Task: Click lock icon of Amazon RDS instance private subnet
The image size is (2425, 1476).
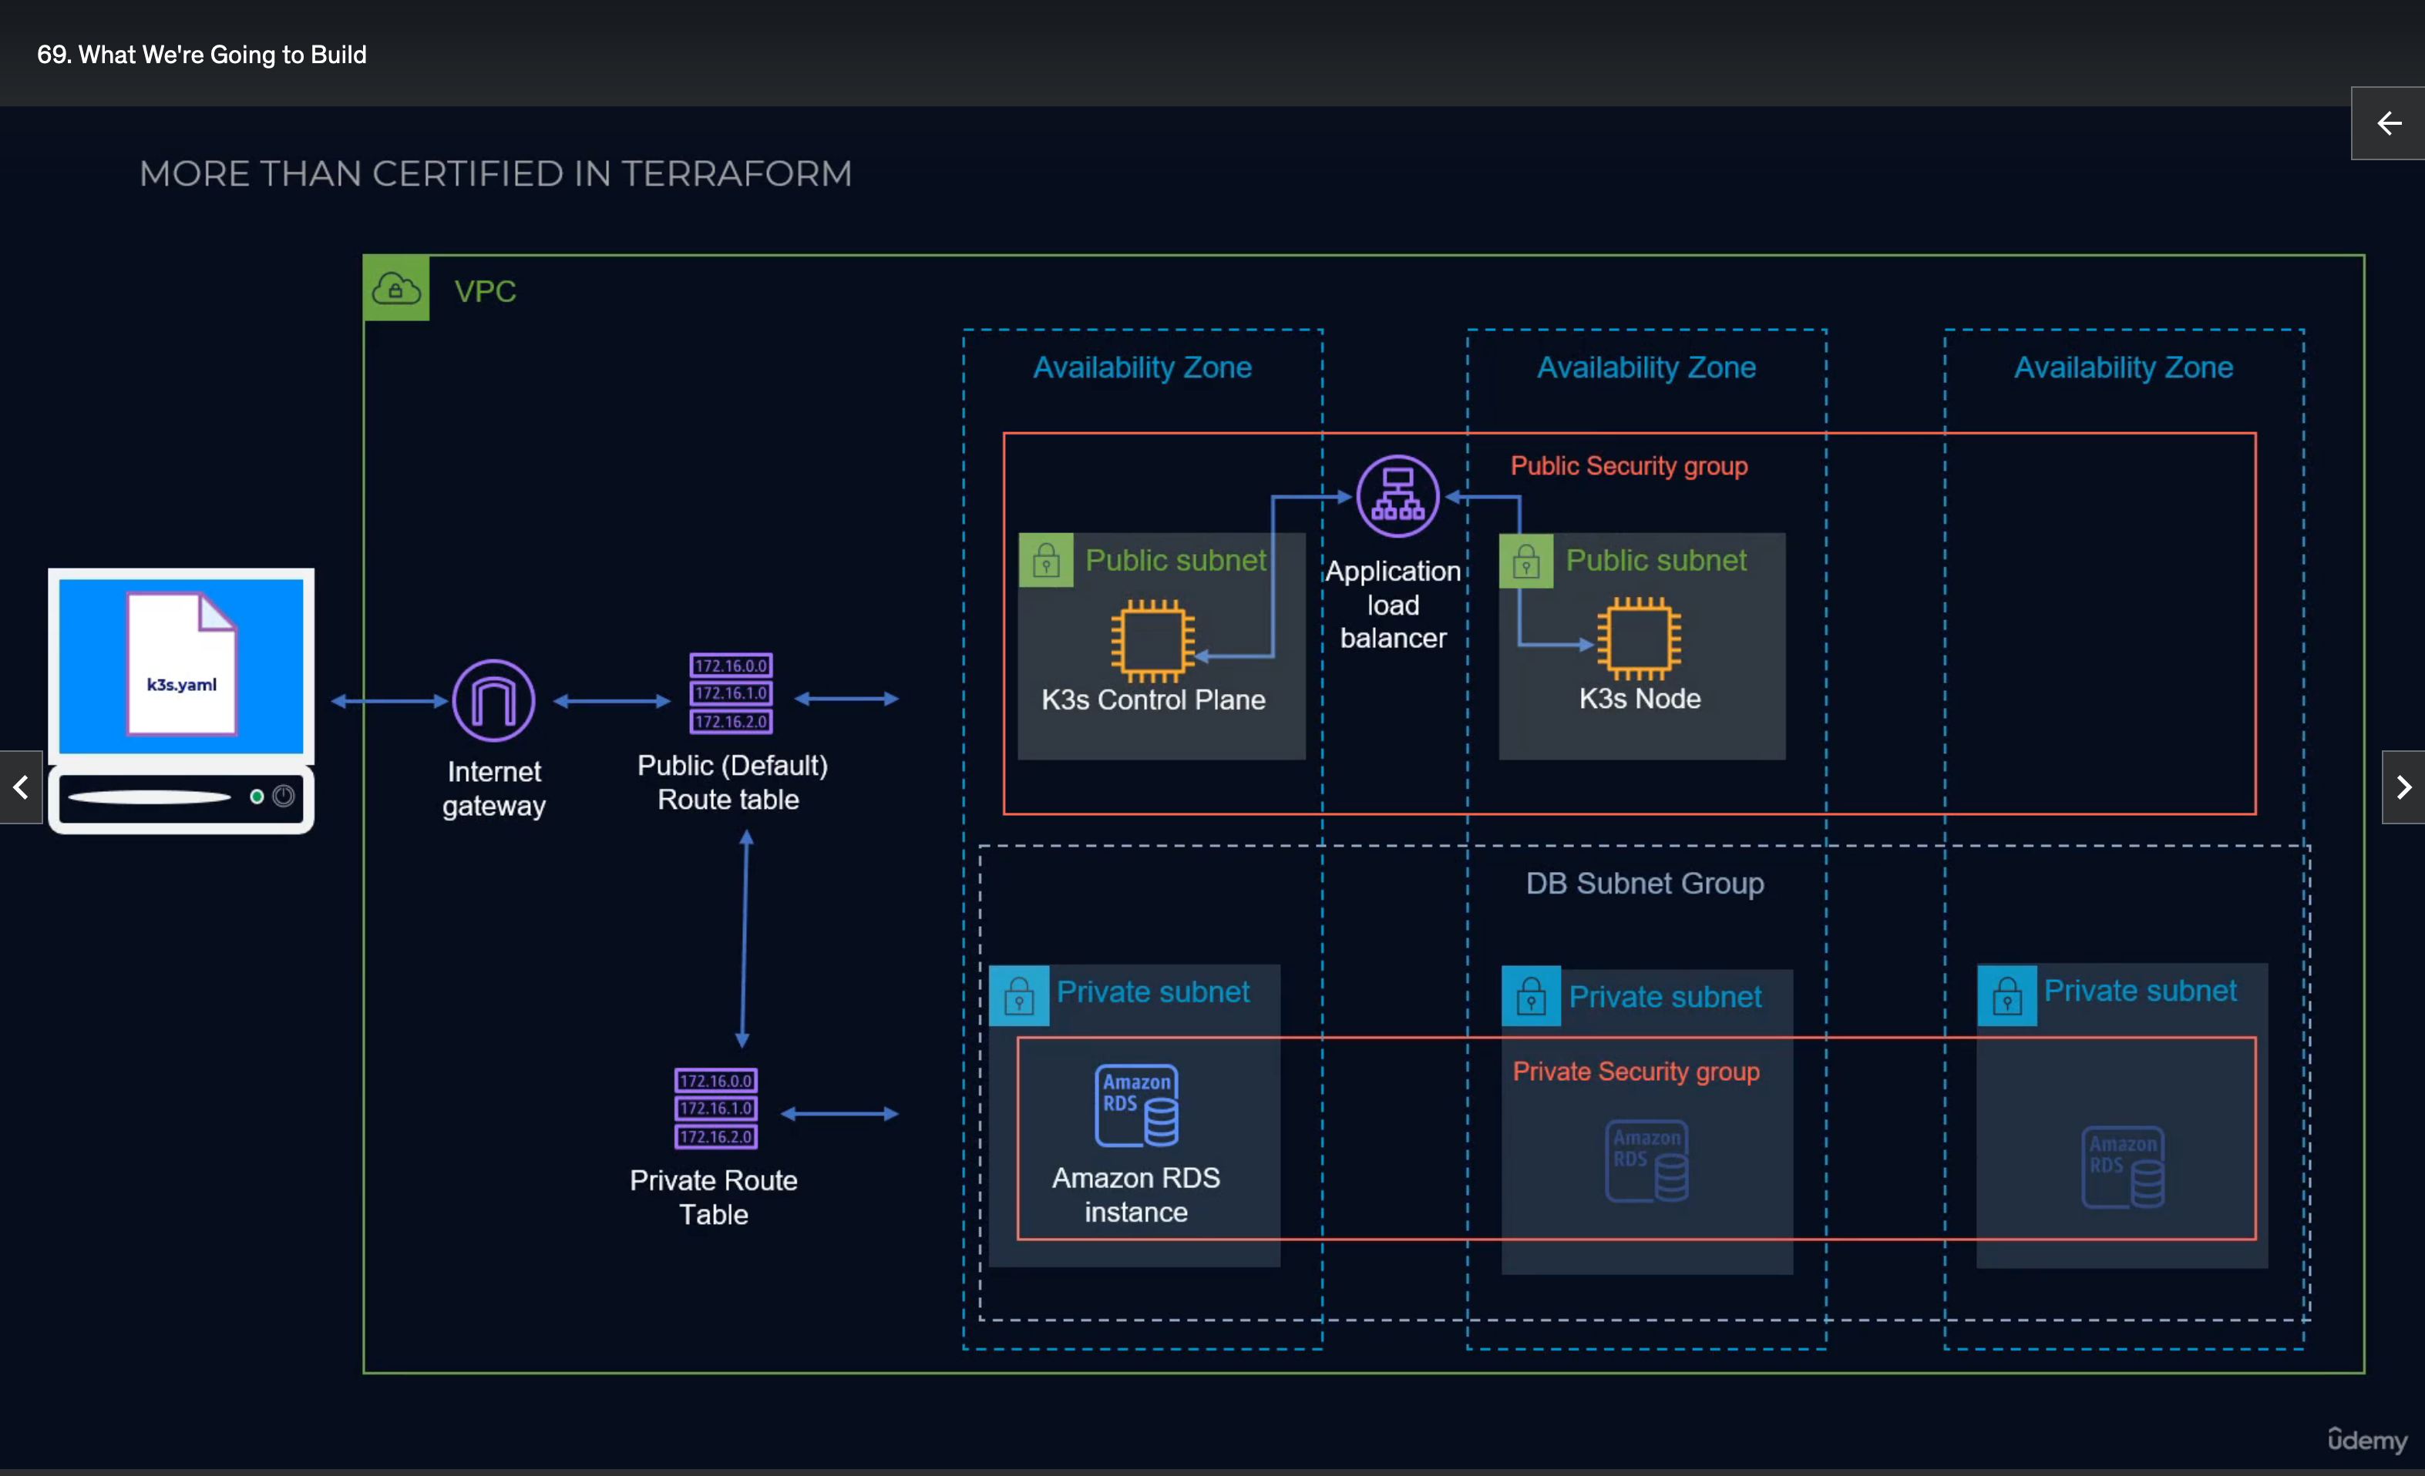Action: tap(1018, 995)
